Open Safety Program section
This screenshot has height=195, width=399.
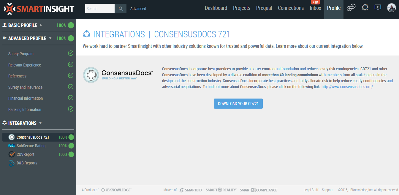[21, 54]
